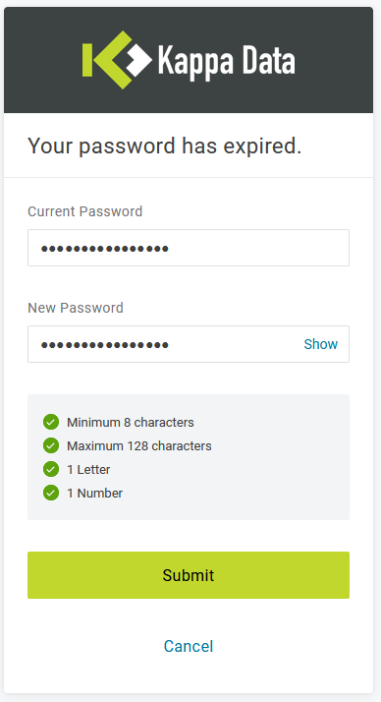Click the 1 Number requirement text

tap(94, 494)
